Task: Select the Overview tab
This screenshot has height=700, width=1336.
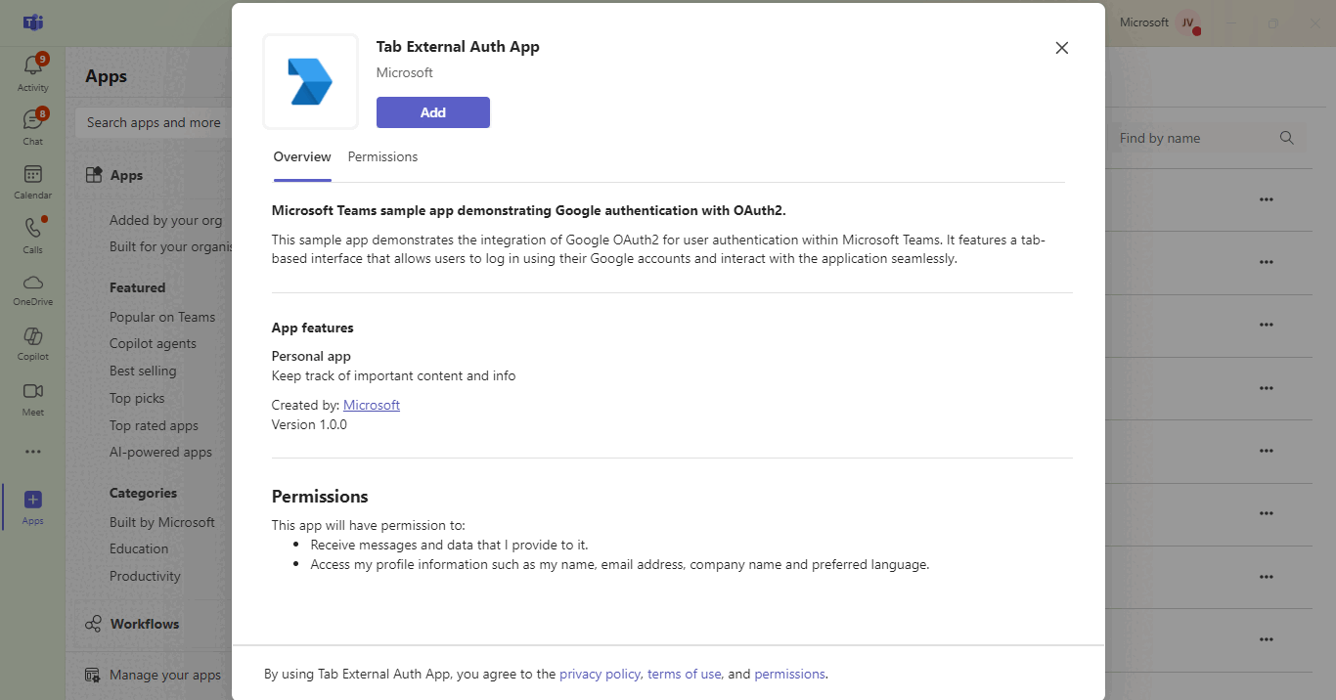Action: pos(301,156)
